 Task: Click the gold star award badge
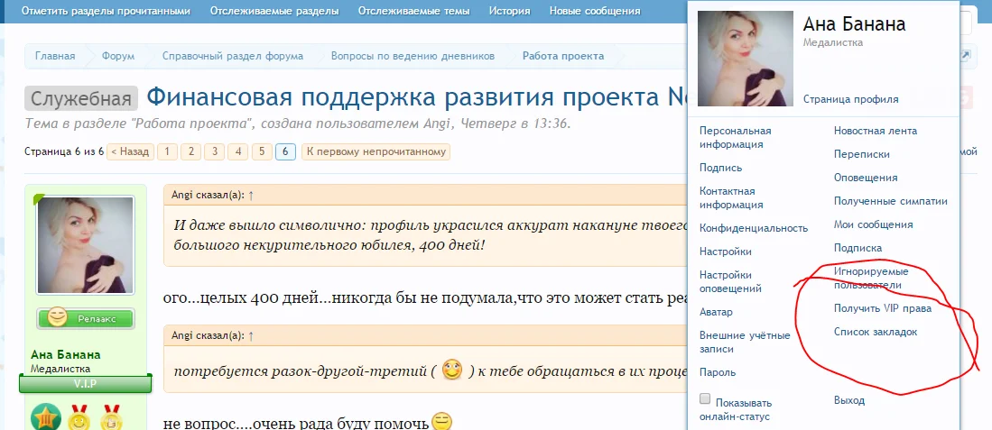tap(46, 416)
